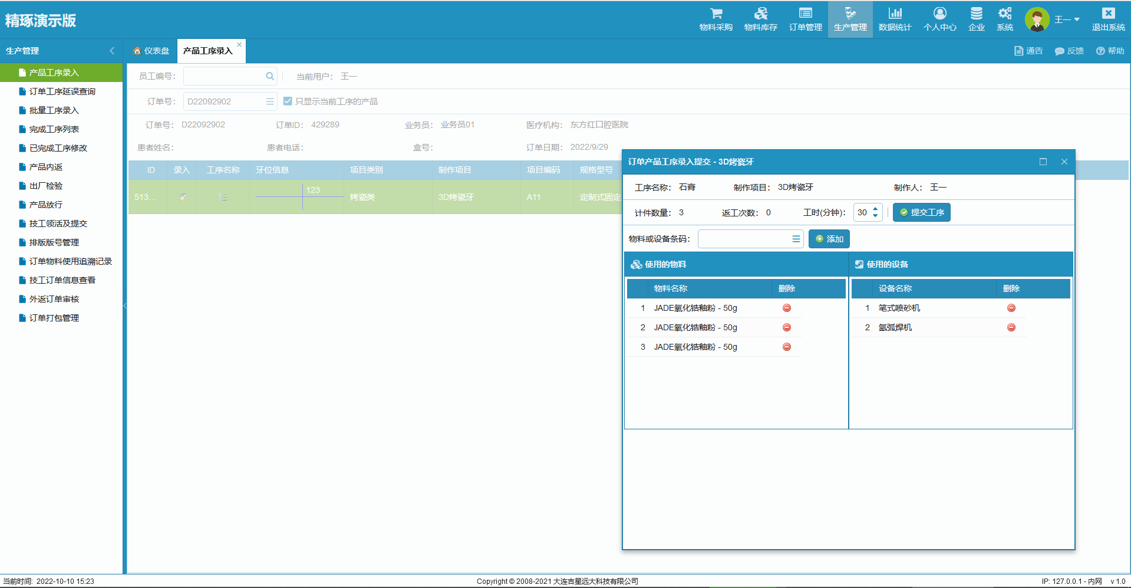This screenshot has width=1131, height=588.
Task: Open 完成工序列表 in sidebar
Action: 61,129
